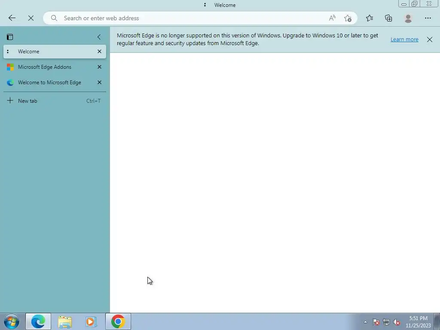Screen dimensions: 440x330
Task: Open Action Center flag icon
Action: [x=376, y=322]
